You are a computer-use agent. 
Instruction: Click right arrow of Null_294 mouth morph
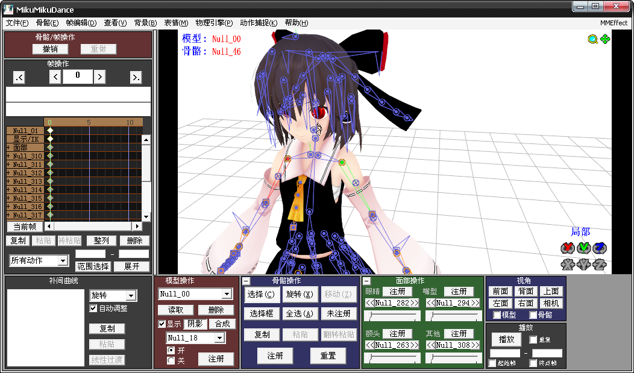click(475, 302)
